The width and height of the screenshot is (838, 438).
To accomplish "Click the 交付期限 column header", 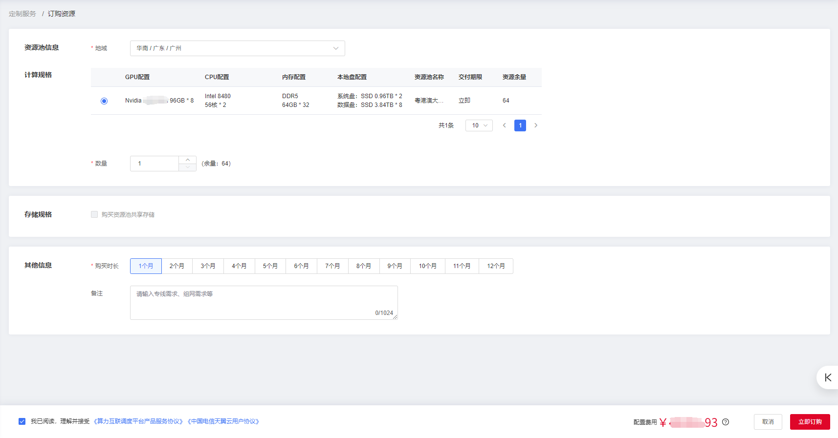I will 470,77.
